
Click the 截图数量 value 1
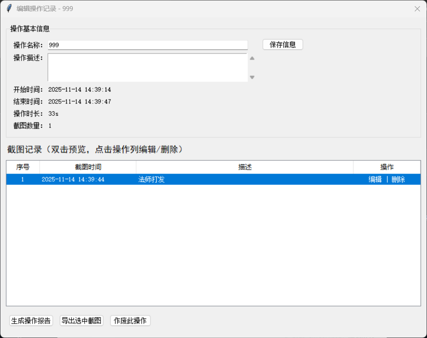click(50, 125)
